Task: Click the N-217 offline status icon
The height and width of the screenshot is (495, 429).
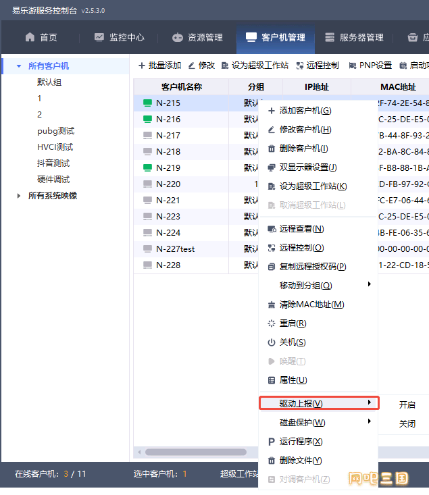Action: pyautogui.click(x=147, y=136)
